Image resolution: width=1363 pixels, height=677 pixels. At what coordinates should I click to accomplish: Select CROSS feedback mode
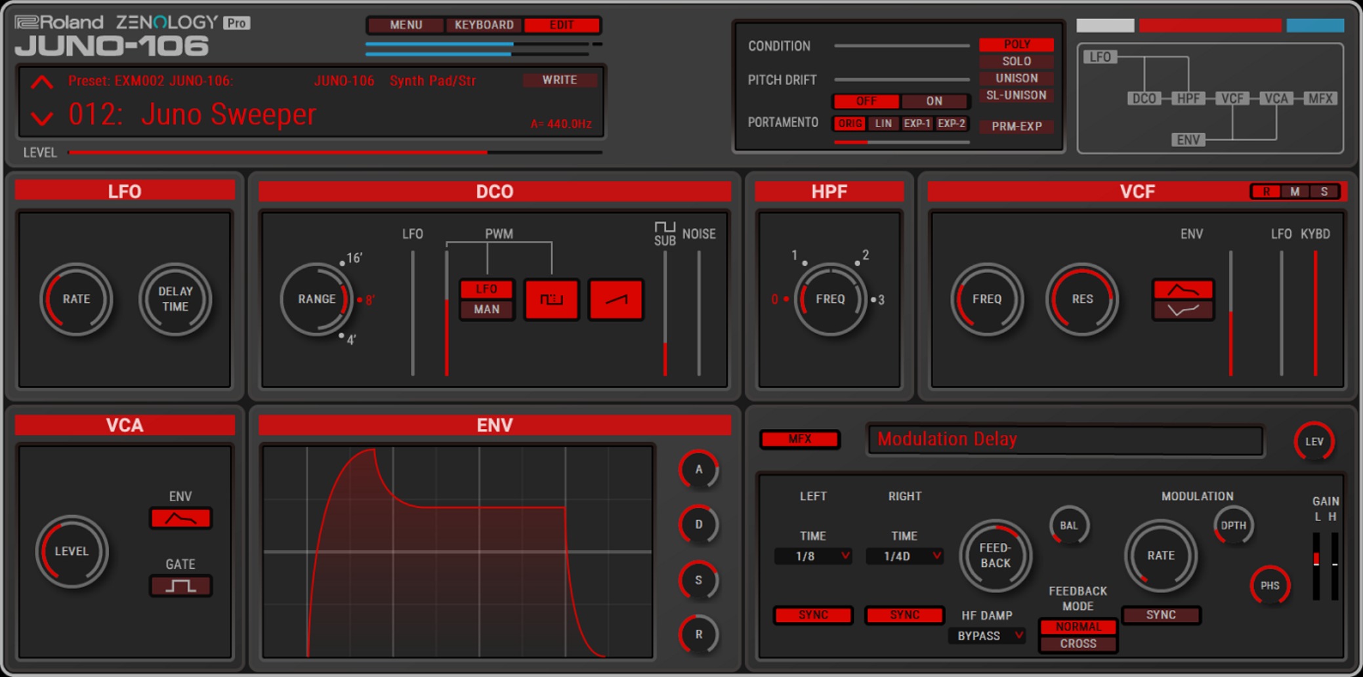point(1078,644)
